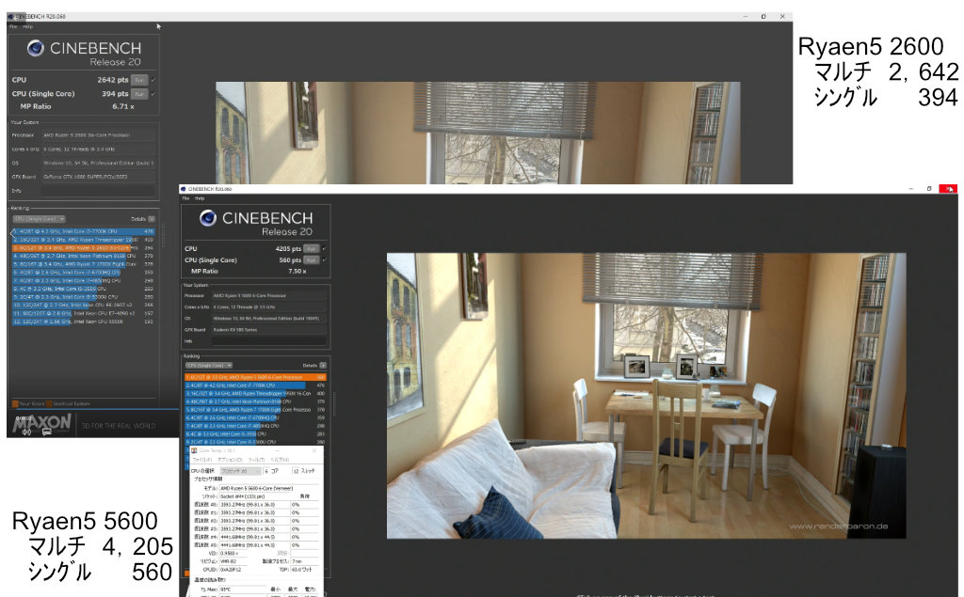Viewport: 964px width, 597px height.
Task: Click the Details arrow icon in the front Ranking panel
Action: pos(323,365)
